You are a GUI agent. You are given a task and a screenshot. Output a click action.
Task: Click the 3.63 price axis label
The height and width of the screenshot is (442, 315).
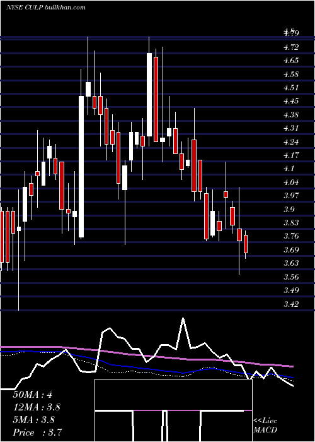coord(291,263)
